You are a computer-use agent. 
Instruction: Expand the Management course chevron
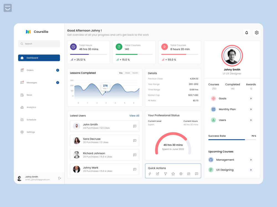pyautogui.click(x=251, y=160)
